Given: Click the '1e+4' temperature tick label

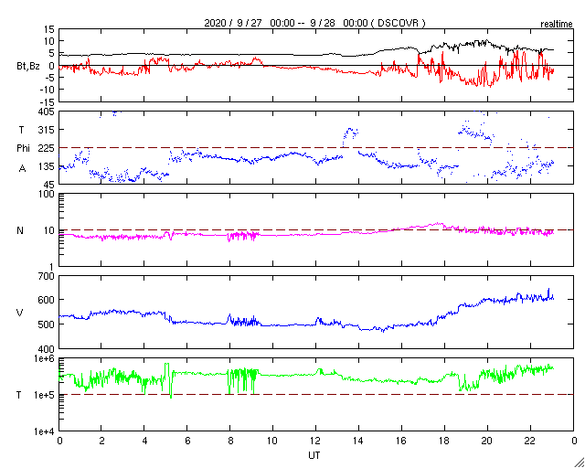Looking at the screenshot, I should 46,431.
